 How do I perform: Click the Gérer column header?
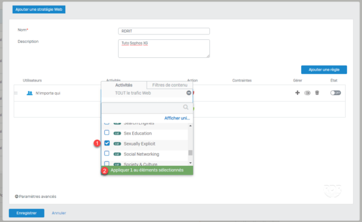[x=297, y=81]
